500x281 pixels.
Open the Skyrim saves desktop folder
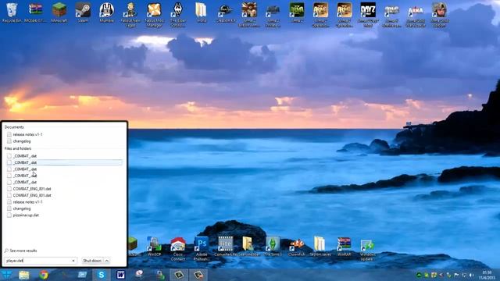pyautogui.click(x=320, y=247)
